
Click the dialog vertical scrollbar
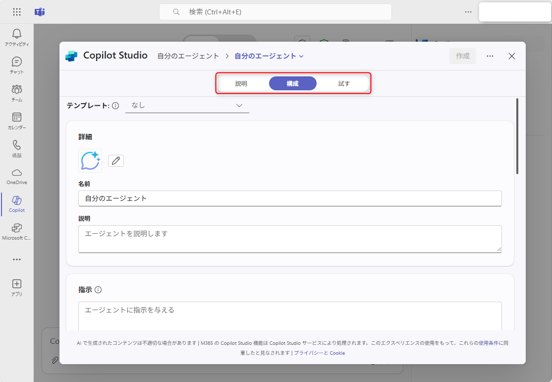[x=517, y=136]
